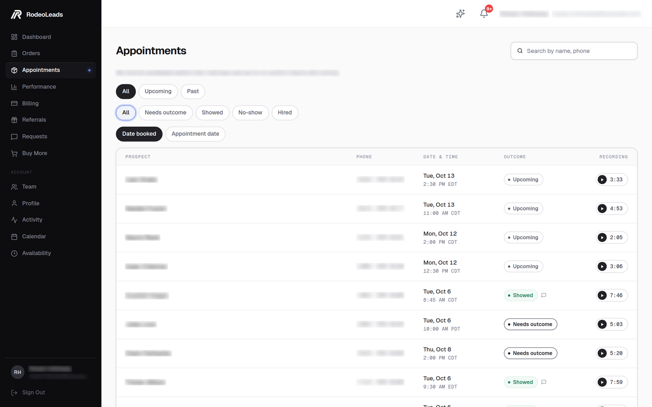Click Upcoming badge for Oct 13 2:30 PM row
Screen dimensions: 652x407
coord(523,179)
